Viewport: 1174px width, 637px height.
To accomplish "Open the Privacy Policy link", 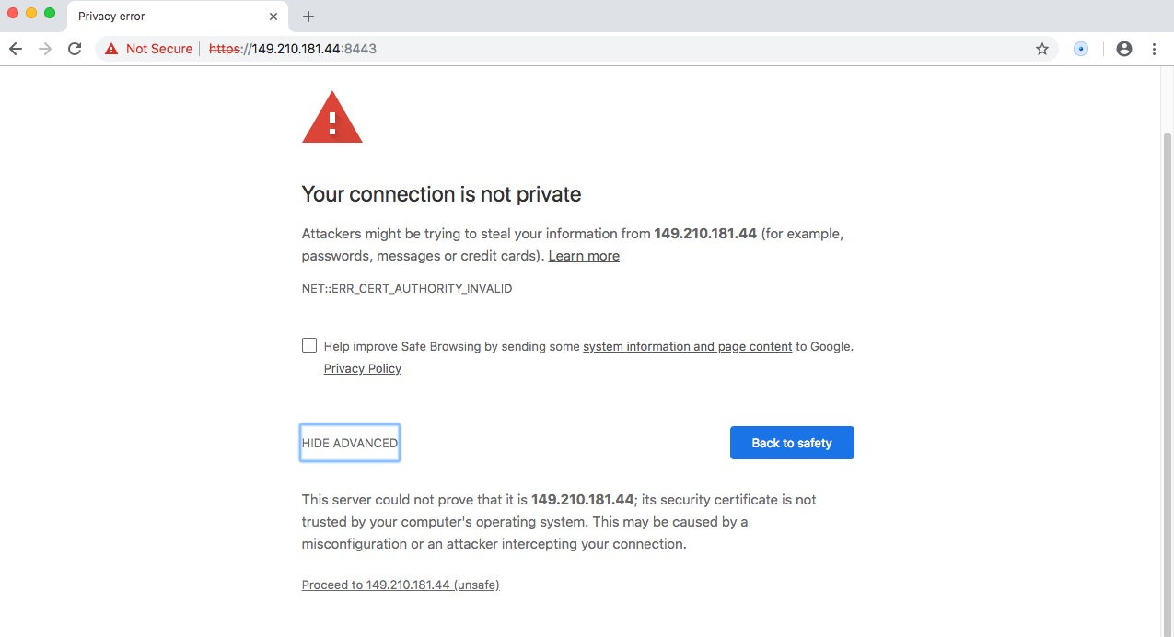I will [x=363, y=368].
